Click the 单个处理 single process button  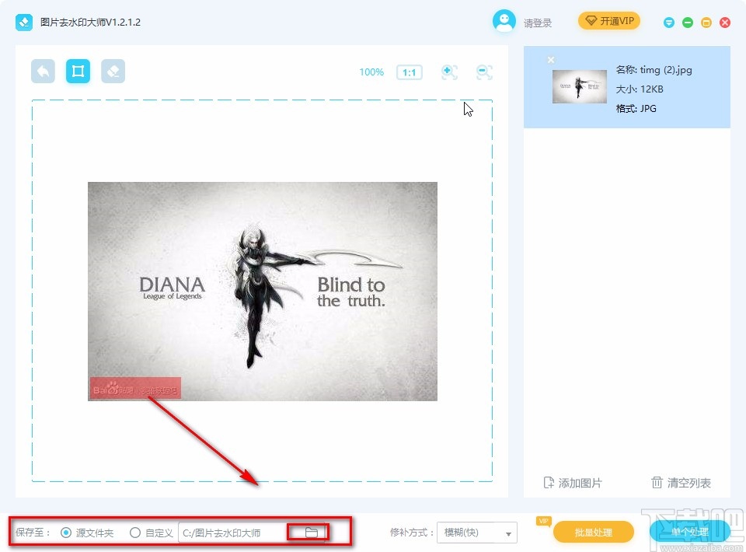[x=689, y=531]
